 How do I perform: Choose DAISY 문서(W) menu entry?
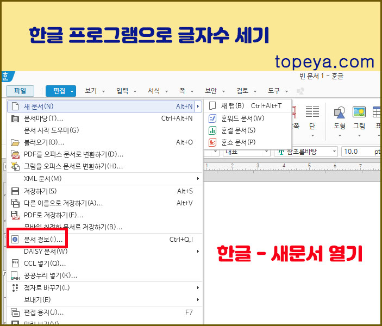(x=104, y=252)
